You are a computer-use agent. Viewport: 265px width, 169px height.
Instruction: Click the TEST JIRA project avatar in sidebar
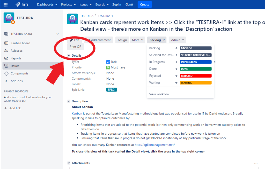(x=9, y=18)
